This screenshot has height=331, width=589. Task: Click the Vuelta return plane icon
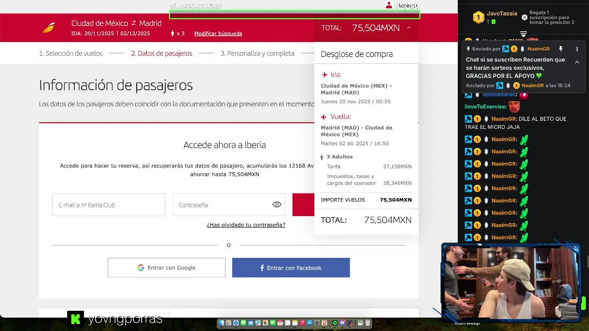(323, 117)
